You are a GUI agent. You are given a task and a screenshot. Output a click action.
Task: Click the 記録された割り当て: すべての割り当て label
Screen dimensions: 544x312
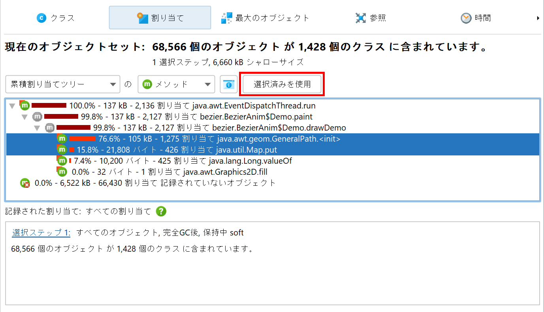click(78, 211)
